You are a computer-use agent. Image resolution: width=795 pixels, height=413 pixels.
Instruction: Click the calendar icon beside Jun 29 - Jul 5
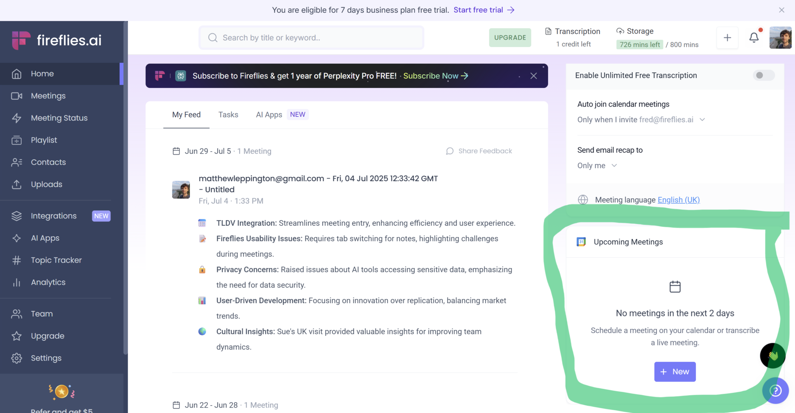(x=176, y=151)
